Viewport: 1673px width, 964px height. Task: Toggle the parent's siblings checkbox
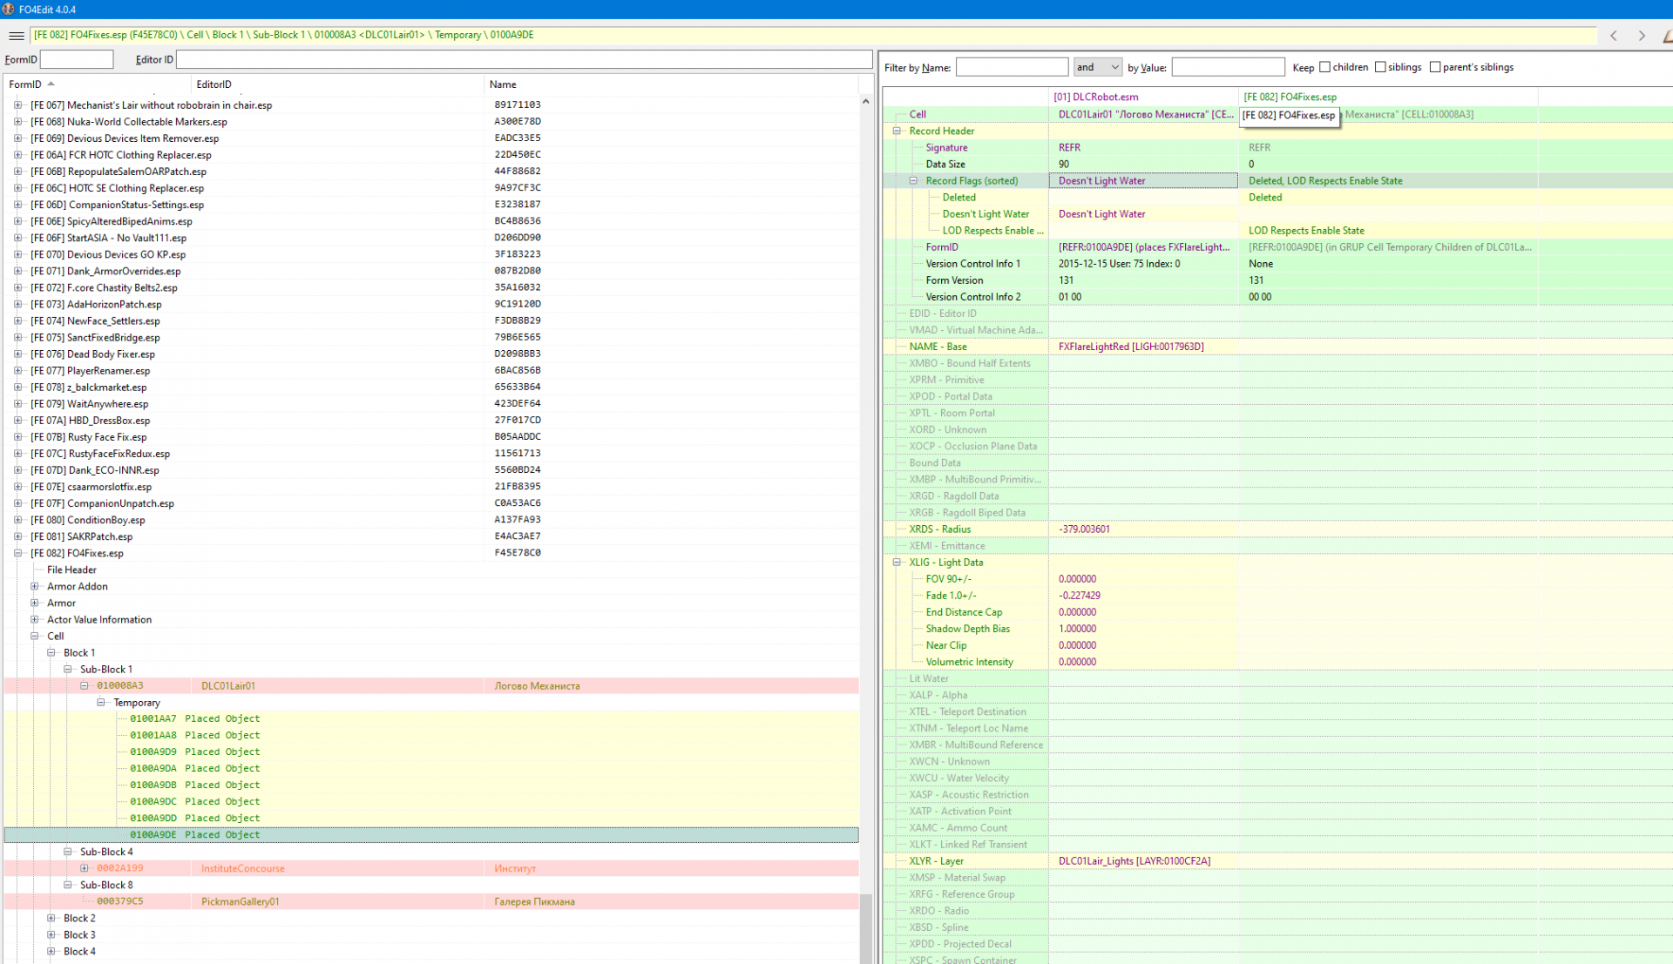coord(1435,67)
